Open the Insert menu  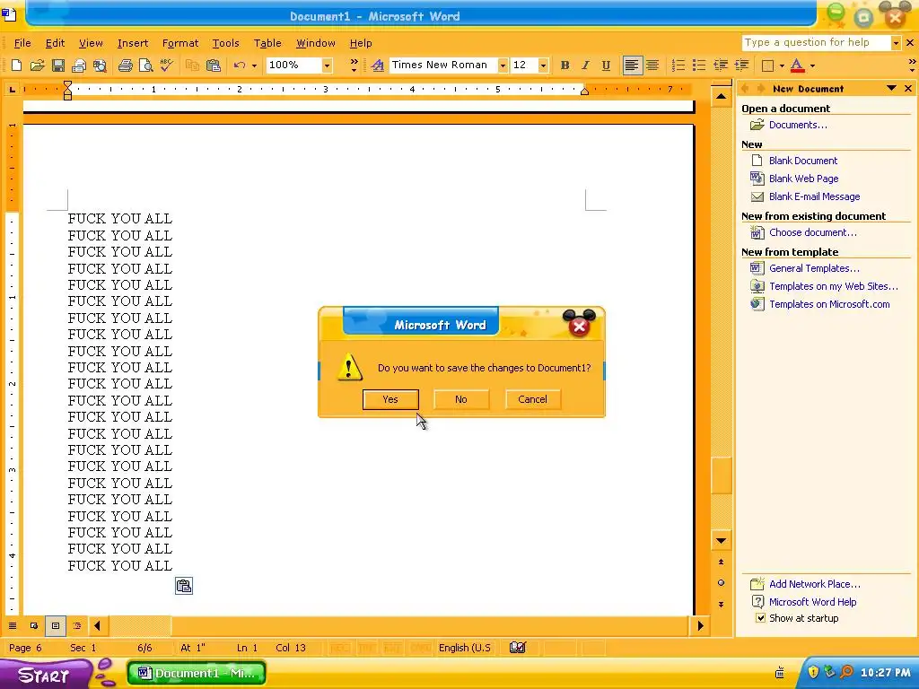(x=133, y=43)
